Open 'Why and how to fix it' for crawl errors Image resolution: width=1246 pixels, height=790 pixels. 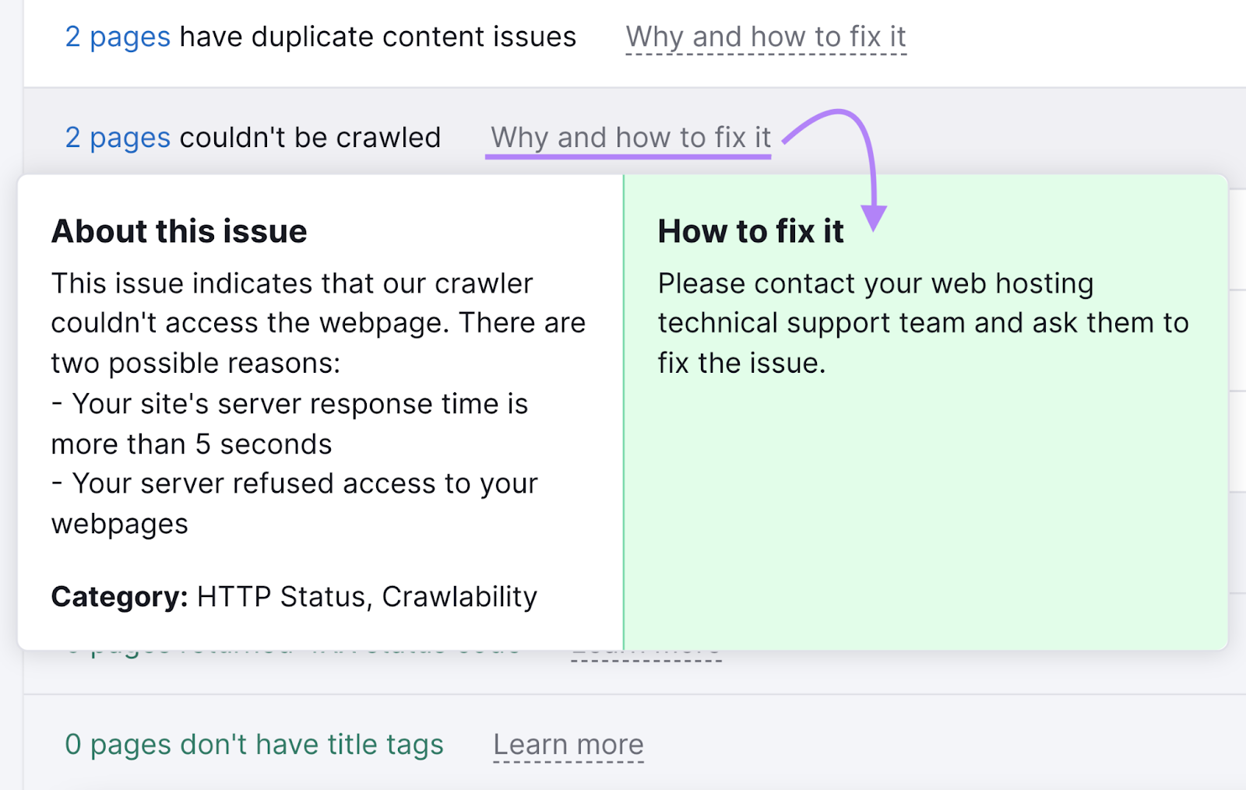pyautogui.click(x=629, y=137)
